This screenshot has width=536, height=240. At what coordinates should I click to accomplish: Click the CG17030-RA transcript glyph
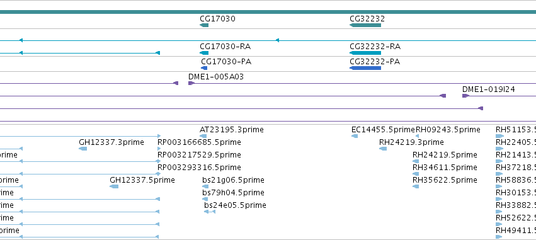tap(204, 53)
